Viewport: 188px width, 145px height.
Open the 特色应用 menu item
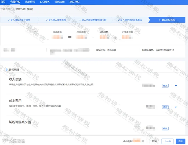60,2
